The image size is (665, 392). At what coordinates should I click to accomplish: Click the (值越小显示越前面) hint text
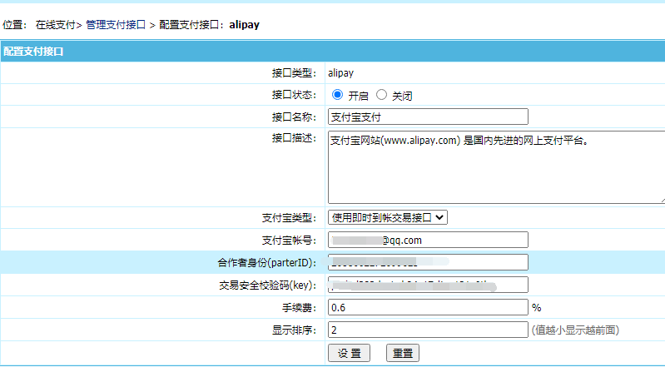pyautogui.click(x=574, y=330)
